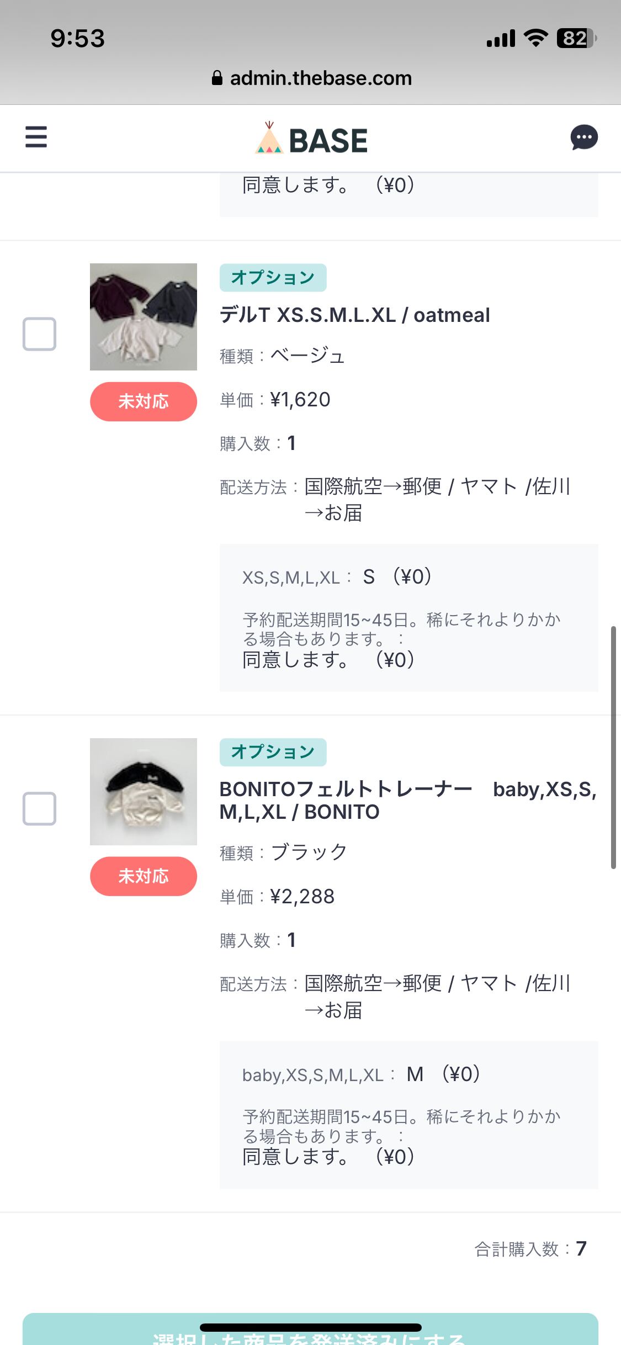The height and width of the screenshot is (1345, 621).
Task: Tap the オプション tag on デルT item
Action: tap(273, 278)
